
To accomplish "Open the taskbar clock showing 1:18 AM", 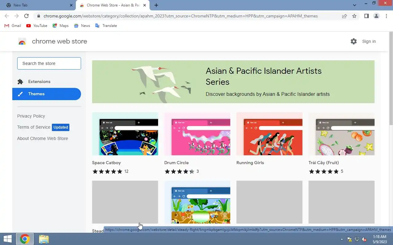I will (x=379, y=239).
